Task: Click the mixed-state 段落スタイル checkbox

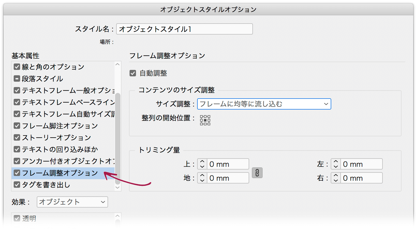Action: 17,78
